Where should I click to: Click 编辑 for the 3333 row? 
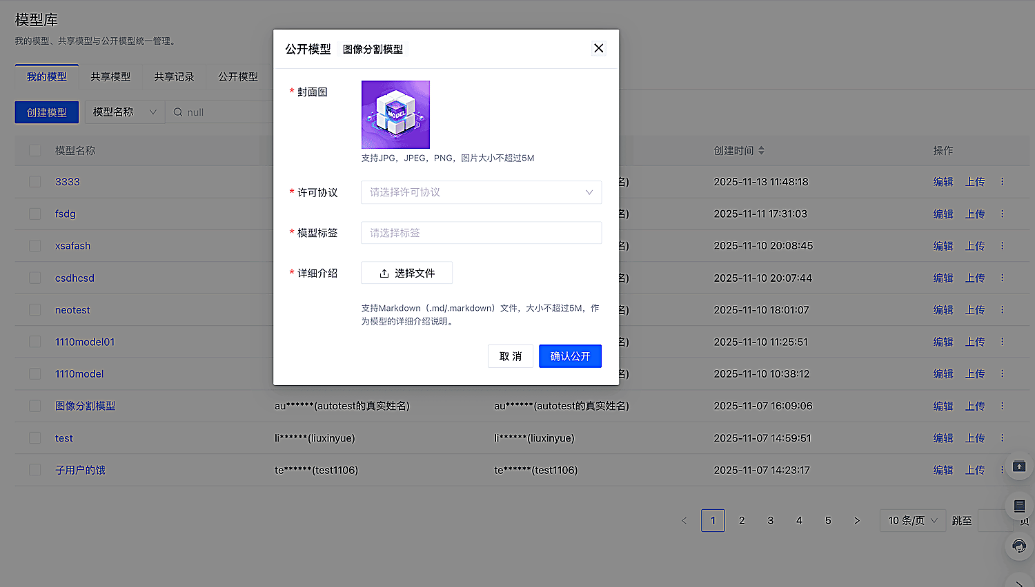[943, 182]
